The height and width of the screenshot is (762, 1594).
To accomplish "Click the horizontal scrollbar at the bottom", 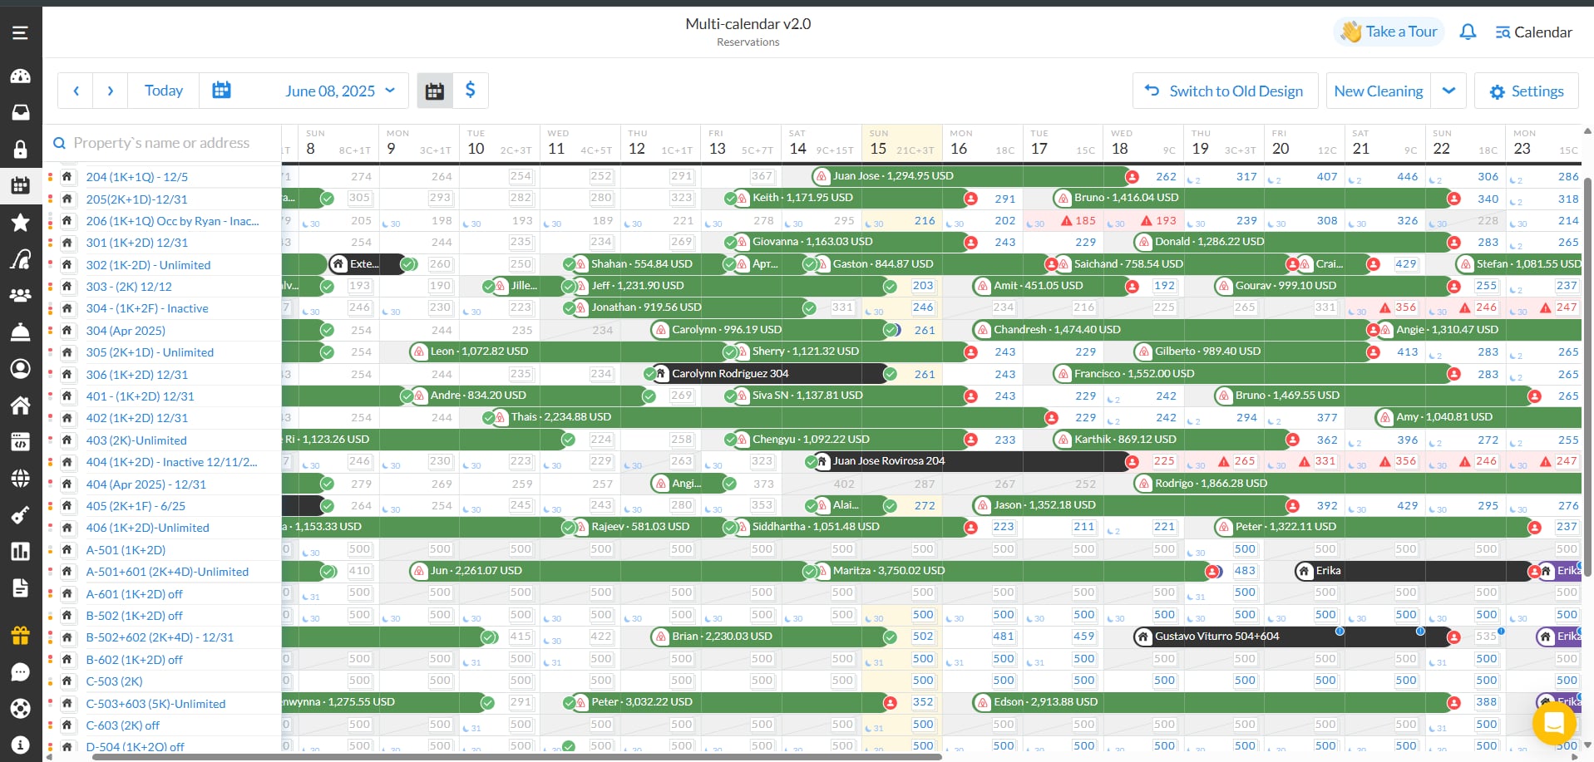I will pyautogui.click(x=516, y=757).
